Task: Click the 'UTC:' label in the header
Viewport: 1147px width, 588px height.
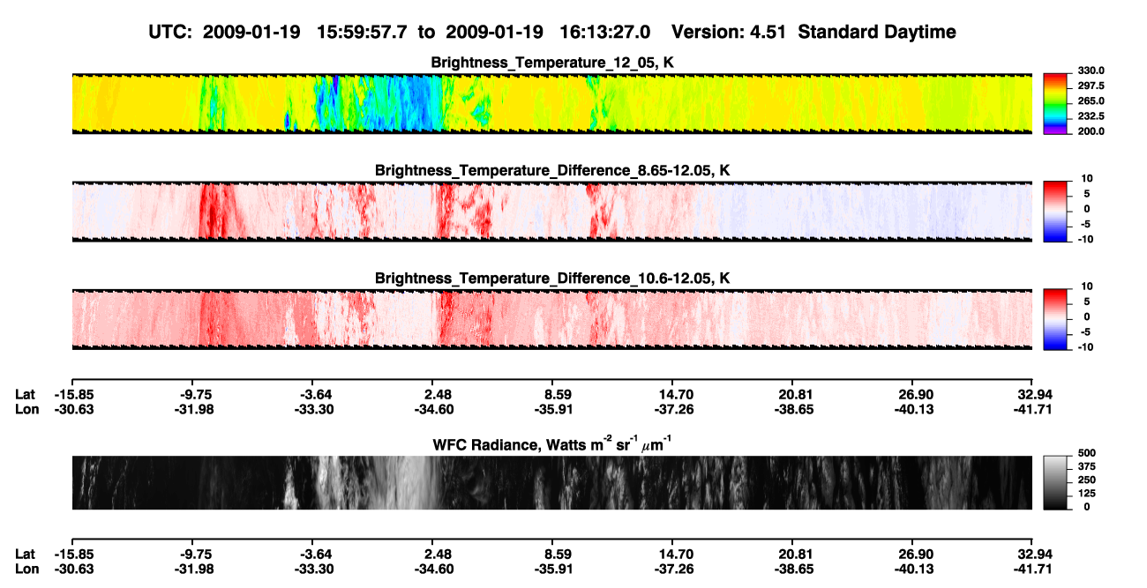Action: tap(170, 32)
